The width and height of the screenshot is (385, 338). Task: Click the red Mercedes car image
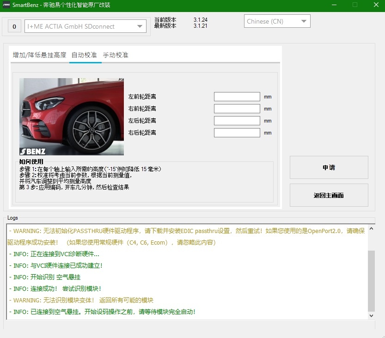point(72,117)
